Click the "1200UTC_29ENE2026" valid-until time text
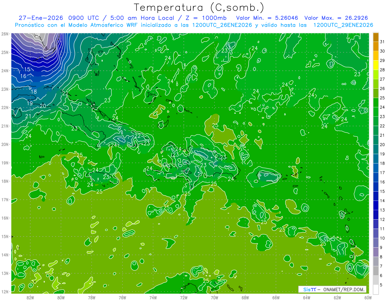Image resolution: width=391 pixels, height=302 pixels. (343, 25)
